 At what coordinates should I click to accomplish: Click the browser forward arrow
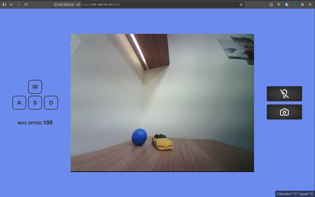(18, 4)
